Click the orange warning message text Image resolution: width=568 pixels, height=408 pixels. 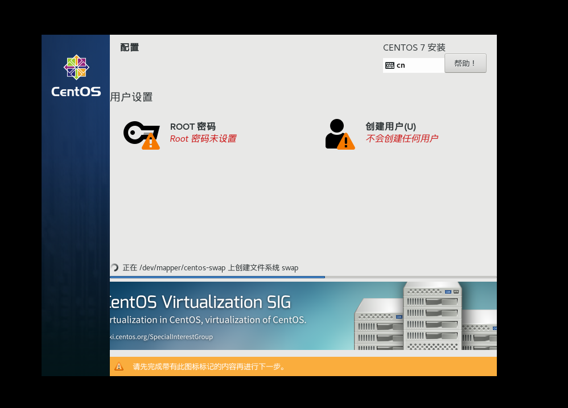tap(209, 366)
